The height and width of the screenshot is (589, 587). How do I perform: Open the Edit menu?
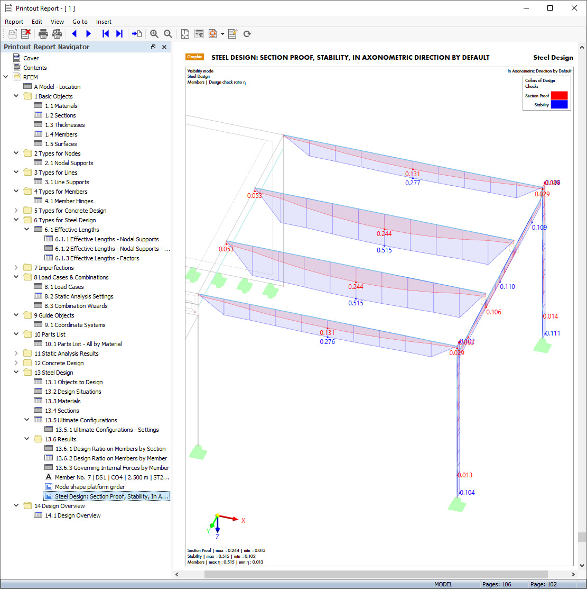37,22
